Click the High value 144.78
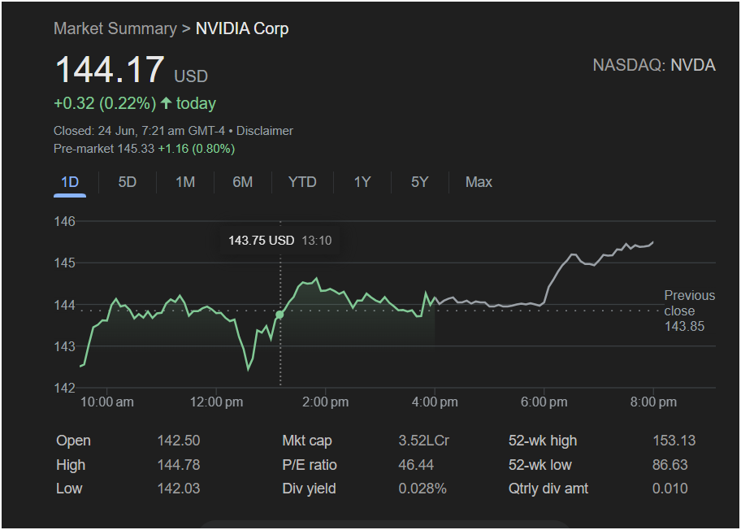 pos(179,465)
